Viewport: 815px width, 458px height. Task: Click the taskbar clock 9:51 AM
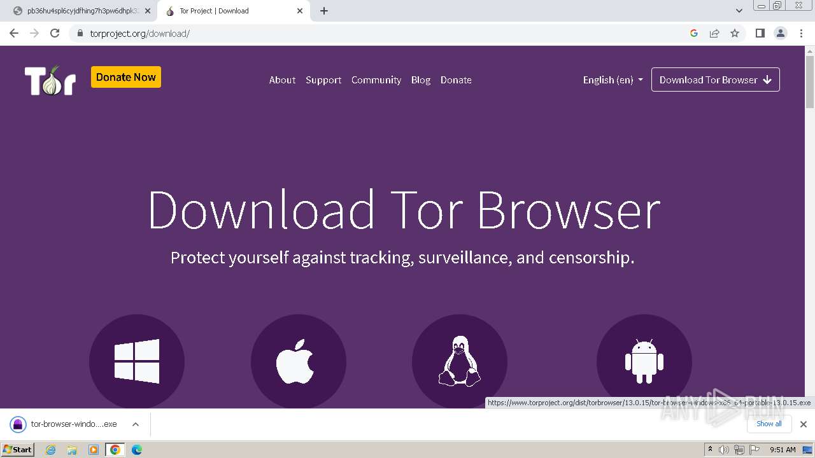pyautogui.click(x=783, y=450)
